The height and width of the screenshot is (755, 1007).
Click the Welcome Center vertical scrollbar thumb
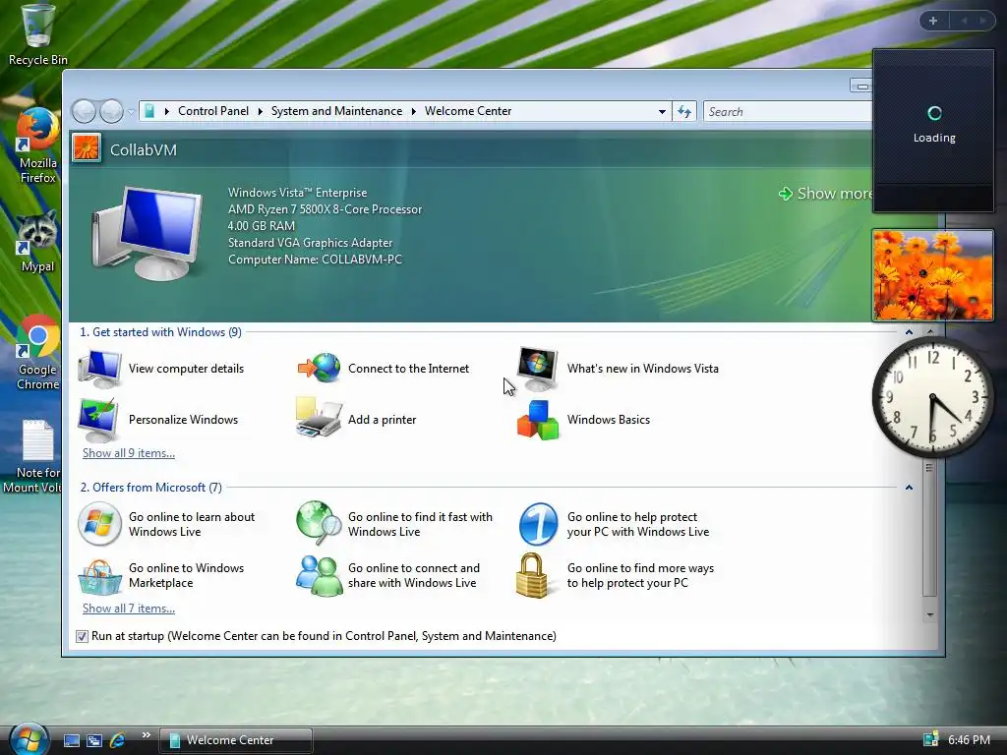(x=929, y=528)
